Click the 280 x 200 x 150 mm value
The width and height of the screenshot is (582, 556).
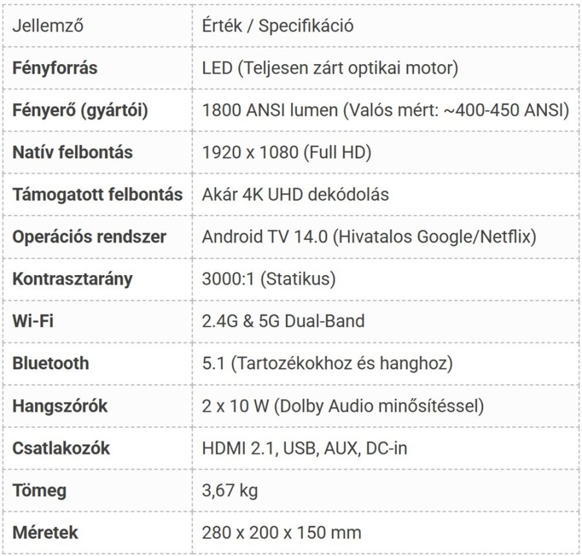coord(281,533)
